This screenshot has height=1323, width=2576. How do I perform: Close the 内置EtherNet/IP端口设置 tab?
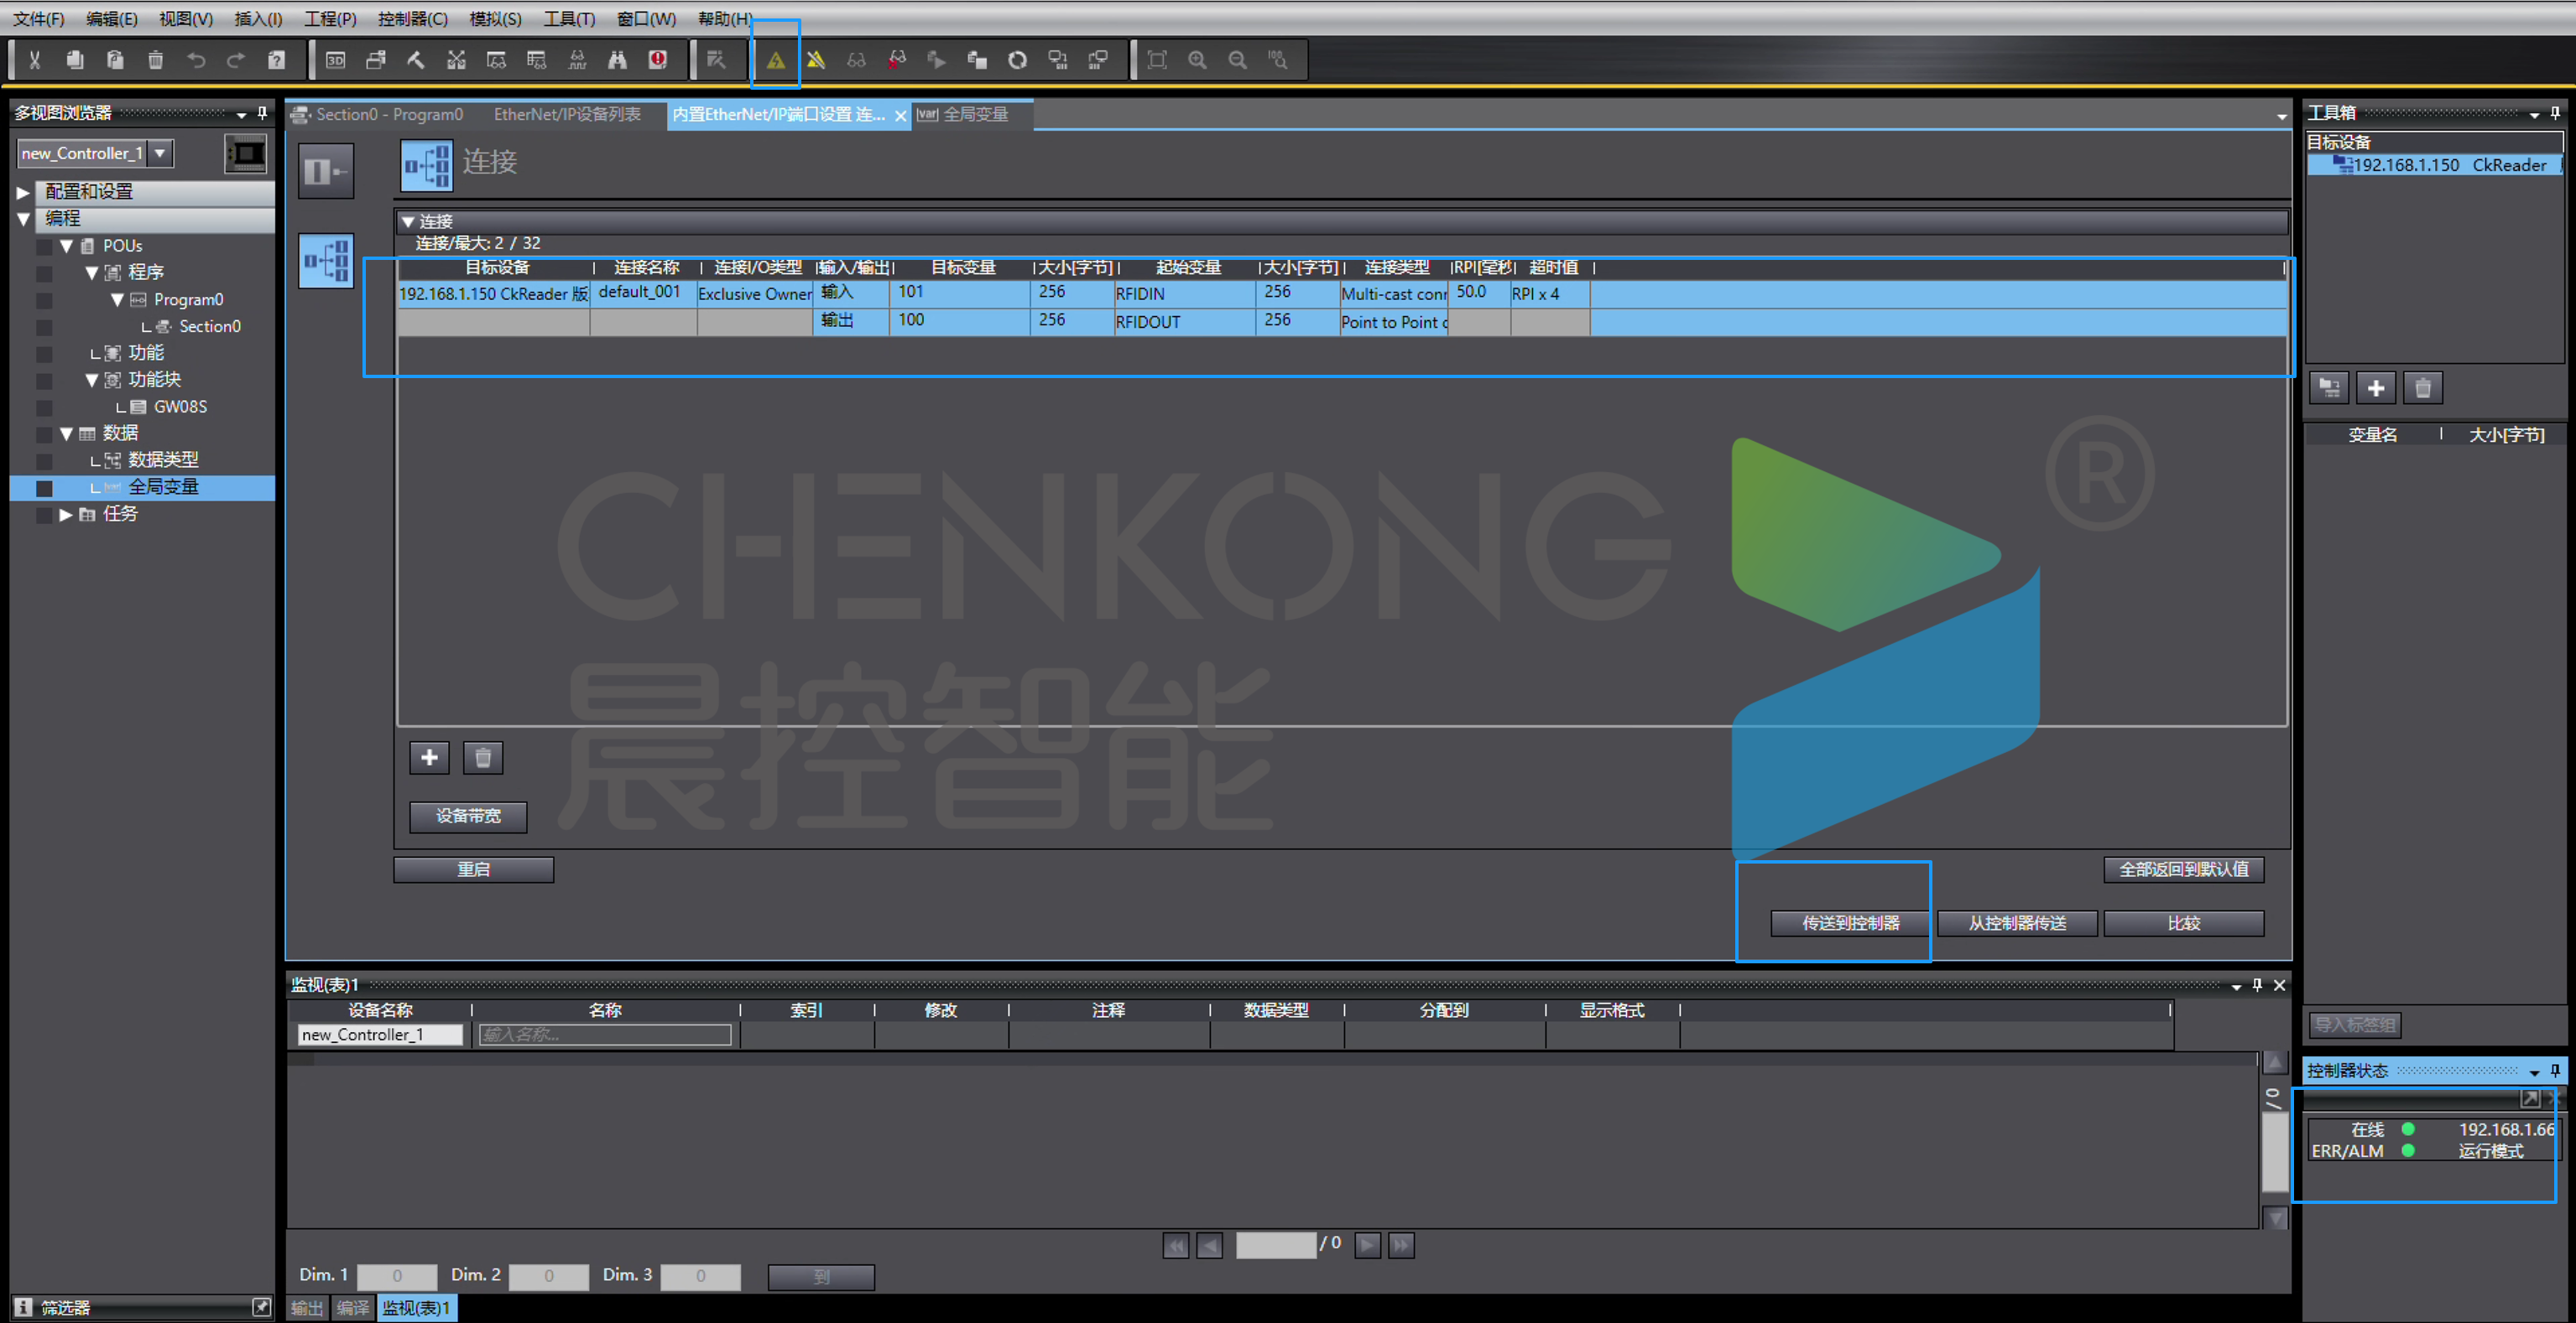coord(901,116)
